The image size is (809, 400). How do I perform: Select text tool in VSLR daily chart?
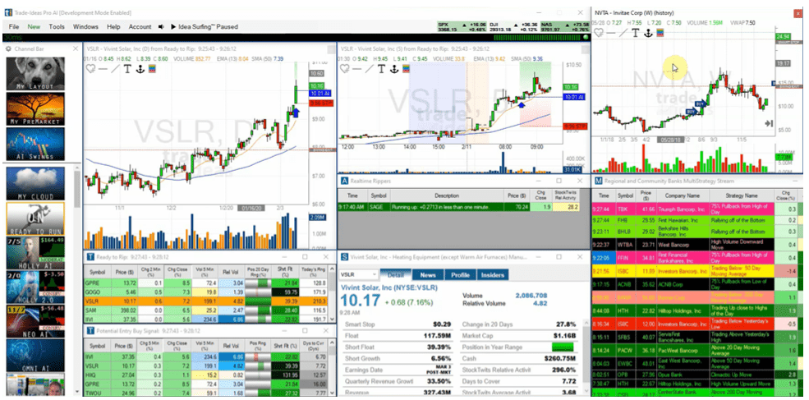coord(127,69)
